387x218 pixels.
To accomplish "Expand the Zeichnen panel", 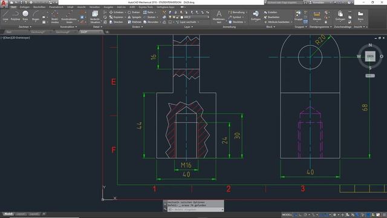I will pos(25,27).
